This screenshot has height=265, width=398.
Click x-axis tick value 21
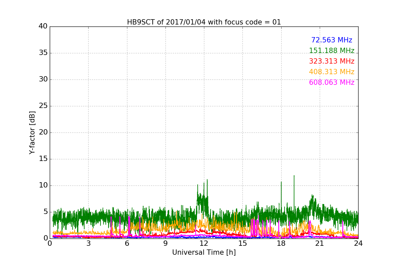320,243
